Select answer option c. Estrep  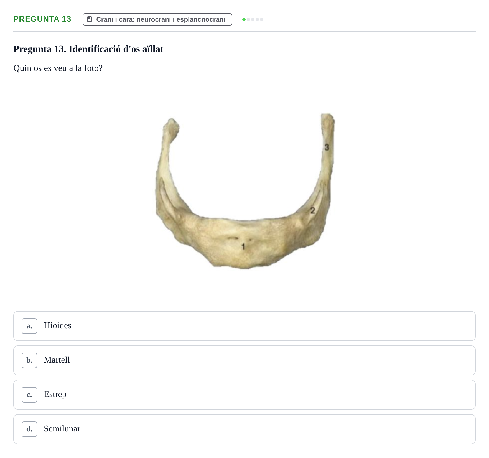point(244,395)
